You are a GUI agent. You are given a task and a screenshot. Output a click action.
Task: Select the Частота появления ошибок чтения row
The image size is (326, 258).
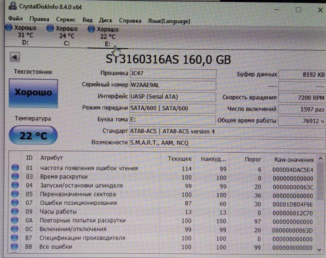163,169
